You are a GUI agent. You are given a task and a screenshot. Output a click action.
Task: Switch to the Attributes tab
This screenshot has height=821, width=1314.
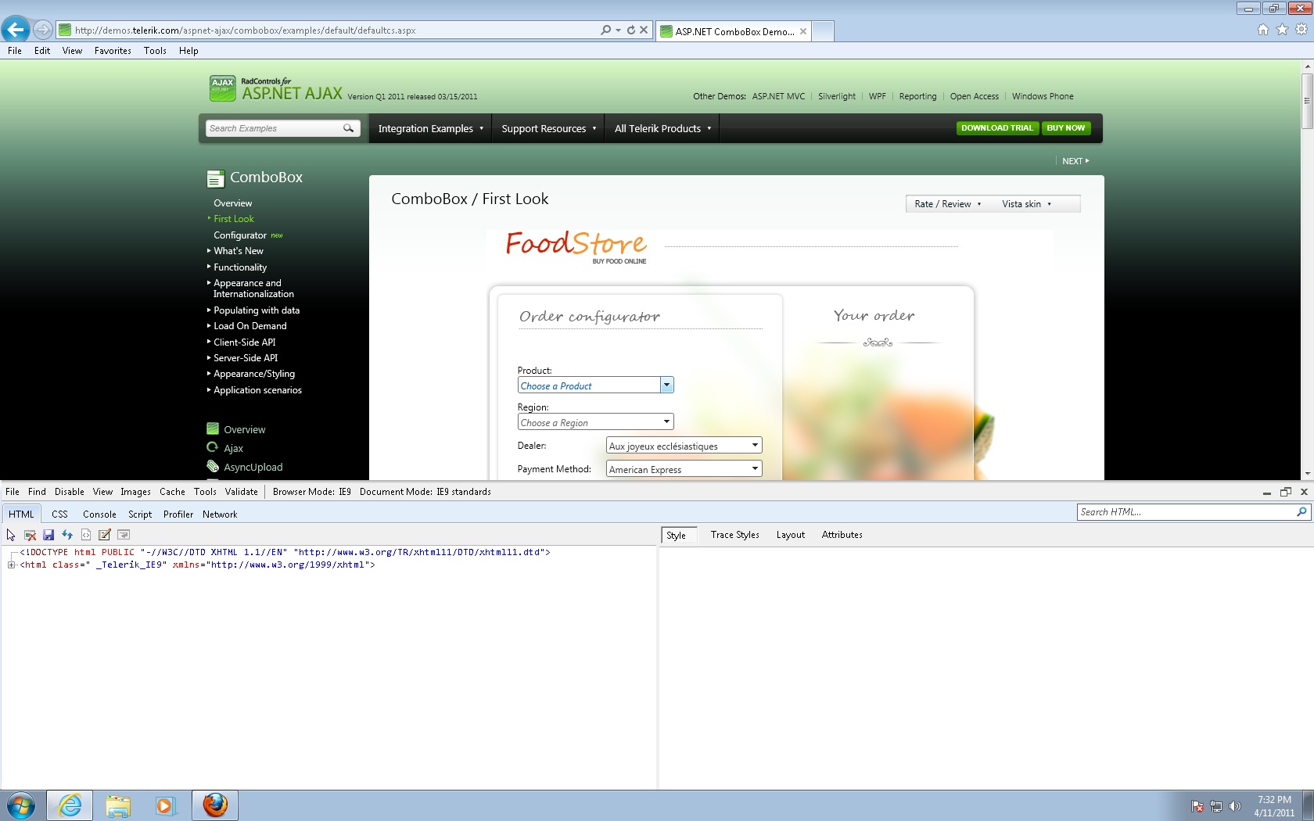(842, 535)
